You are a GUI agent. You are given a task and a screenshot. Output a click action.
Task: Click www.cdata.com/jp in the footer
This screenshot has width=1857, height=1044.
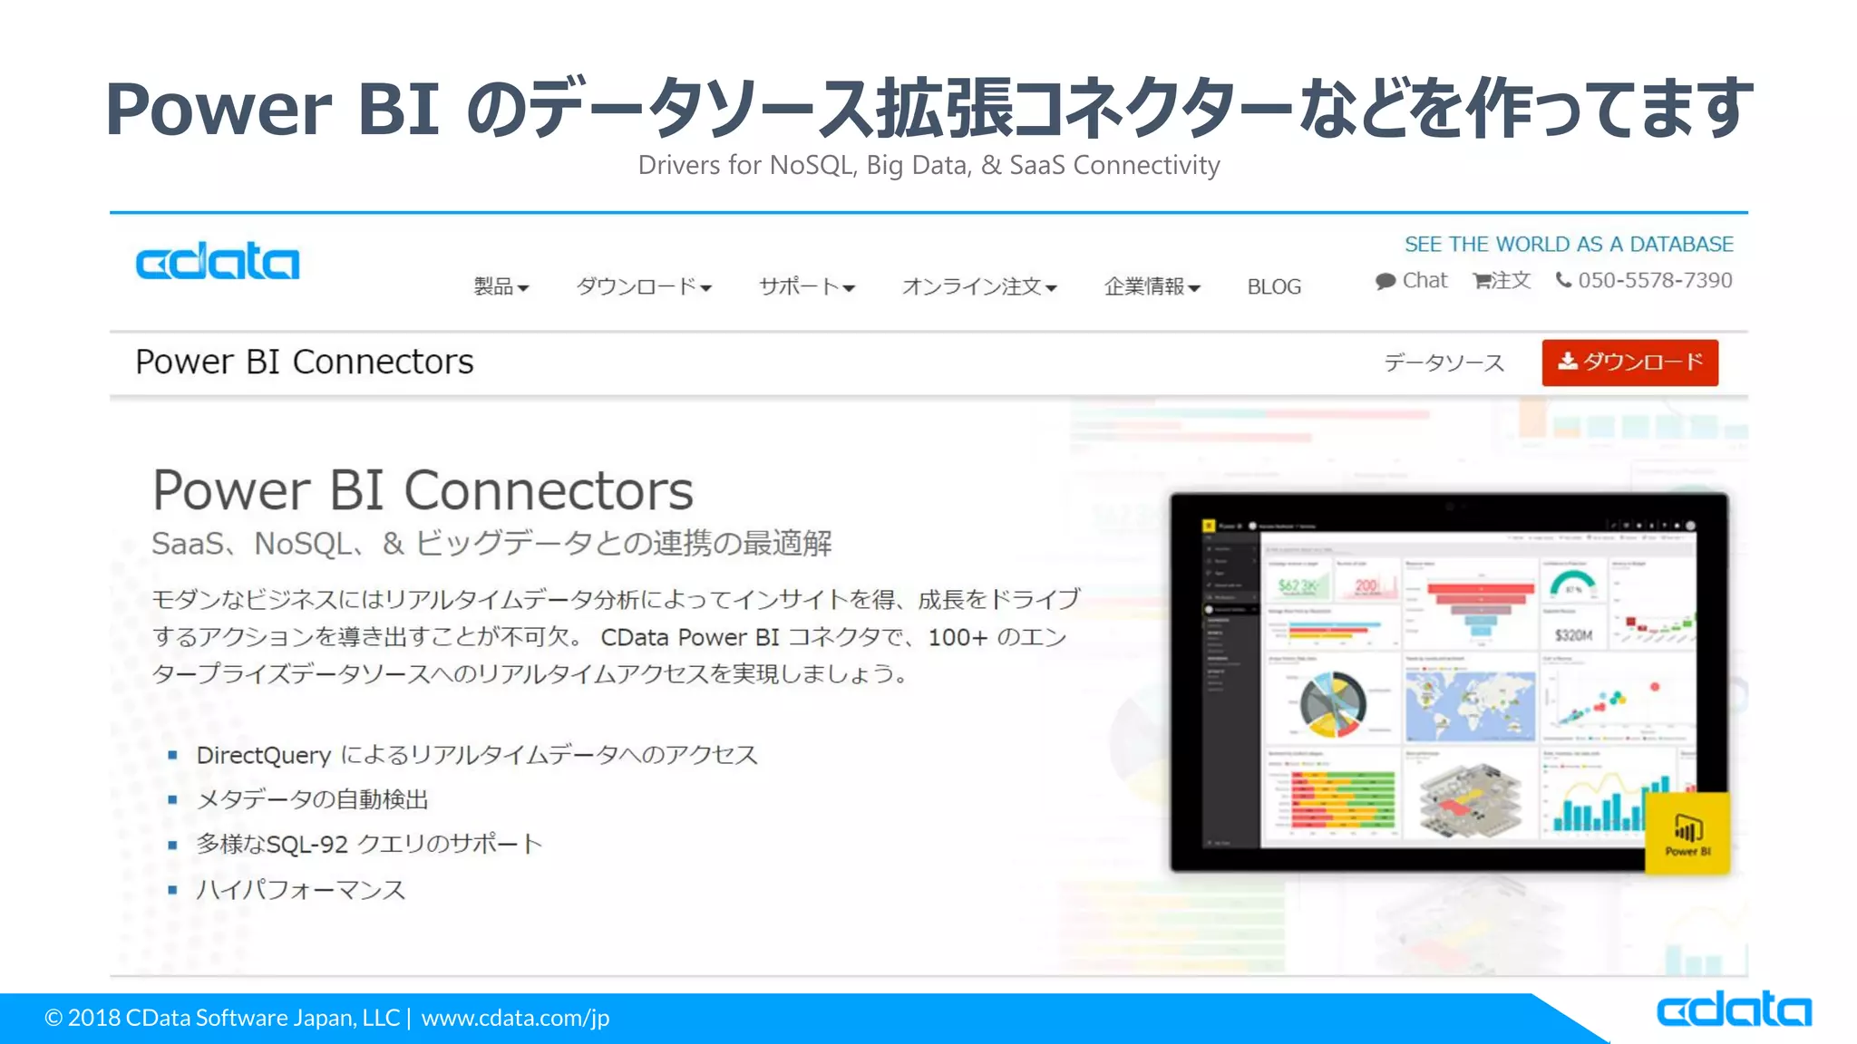click(x=515, y=1018)
